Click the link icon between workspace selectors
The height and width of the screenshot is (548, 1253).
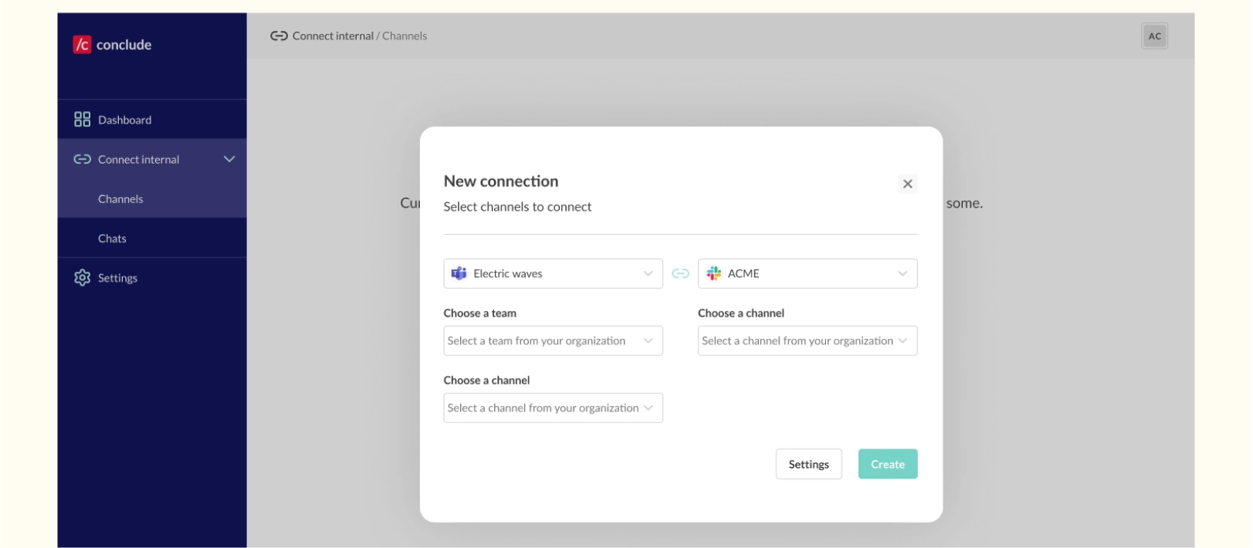click(x=680, y=273)
